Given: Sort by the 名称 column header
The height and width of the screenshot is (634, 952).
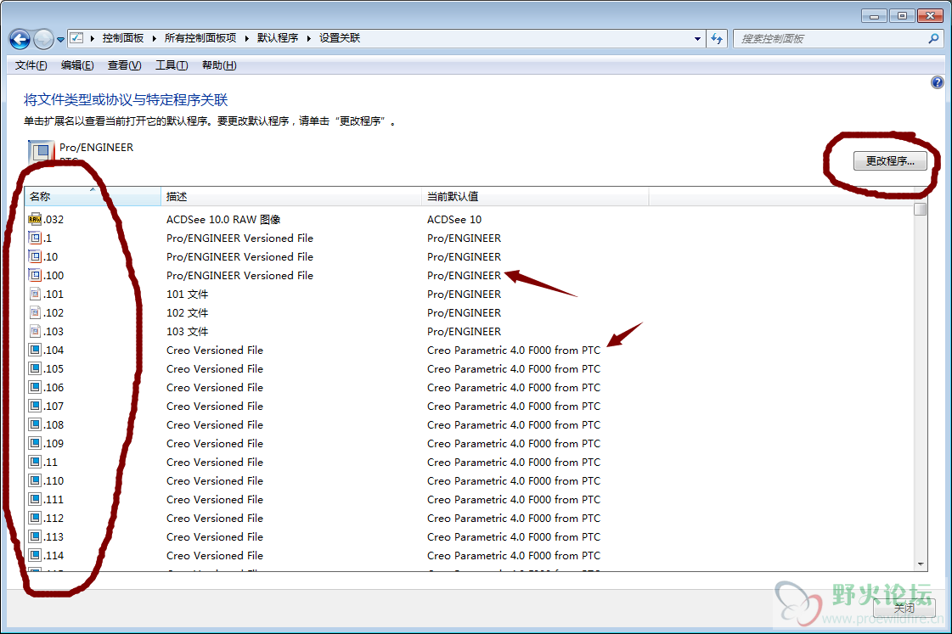Looking at the screenshot, I should tap(93, 197).
